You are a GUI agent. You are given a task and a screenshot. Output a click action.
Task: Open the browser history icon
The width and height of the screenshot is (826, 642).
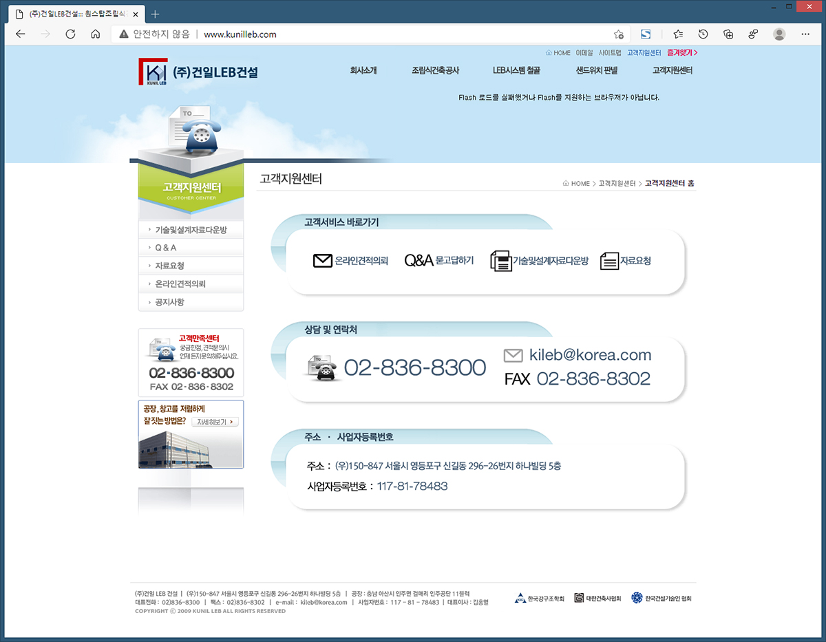pyautogui.click(x=703, y=34)
